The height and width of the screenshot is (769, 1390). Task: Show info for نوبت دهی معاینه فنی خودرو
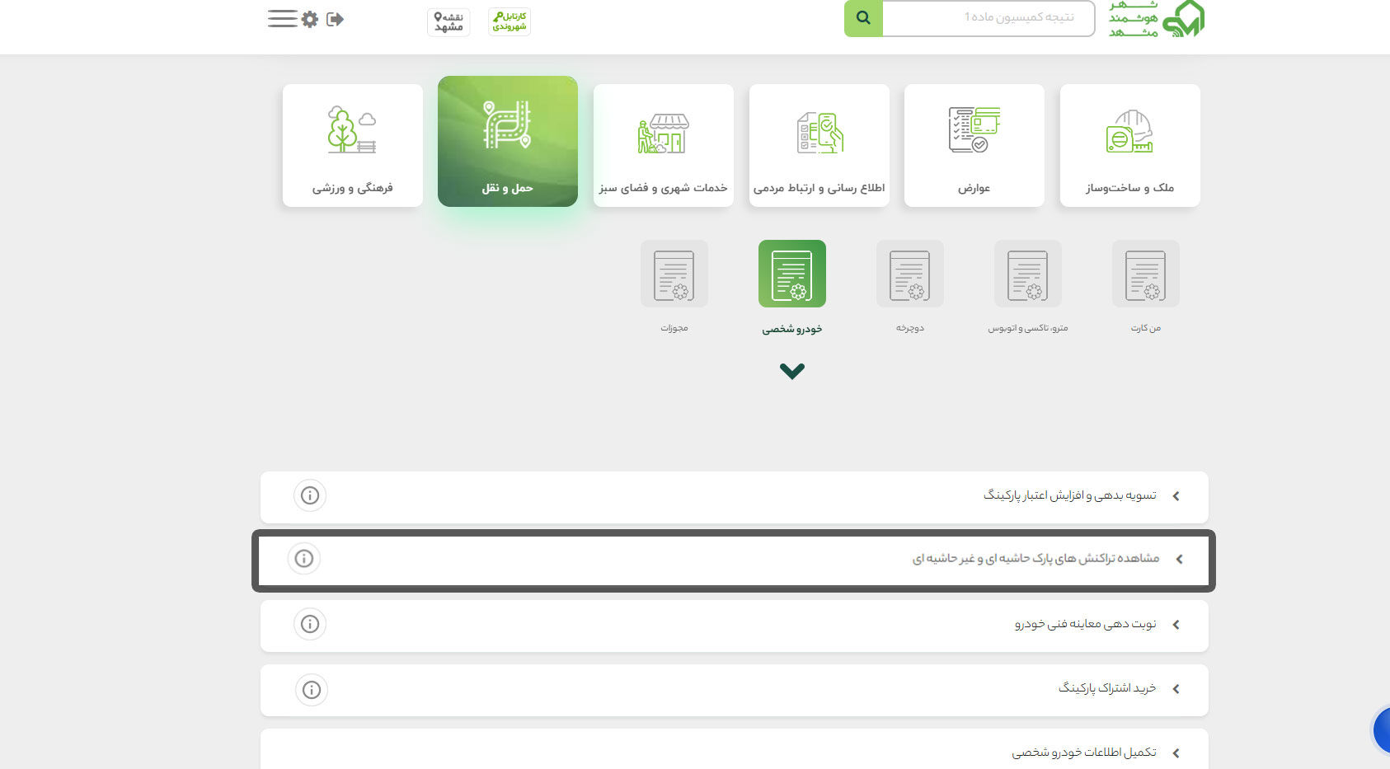point(310,624)
